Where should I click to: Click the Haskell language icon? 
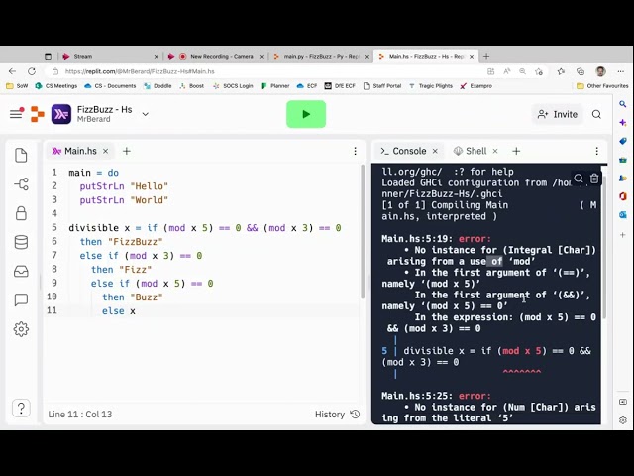pyautogui.click(x=61, y=114)
